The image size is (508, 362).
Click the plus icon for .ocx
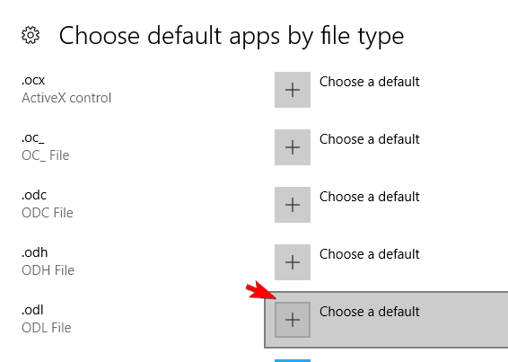(x=293, y=90)
